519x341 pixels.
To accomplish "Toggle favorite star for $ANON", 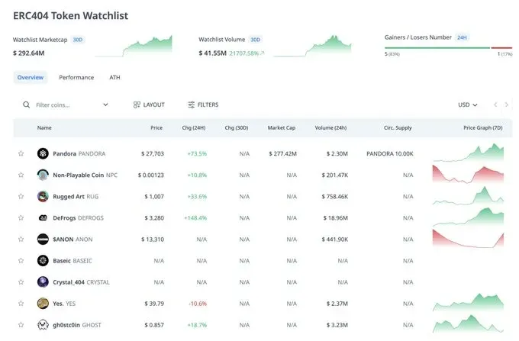I will click(21, 239).
